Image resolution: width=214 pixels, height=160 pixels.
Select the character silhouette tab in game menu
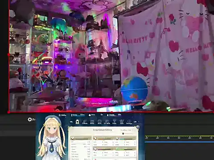click(77, 122)
